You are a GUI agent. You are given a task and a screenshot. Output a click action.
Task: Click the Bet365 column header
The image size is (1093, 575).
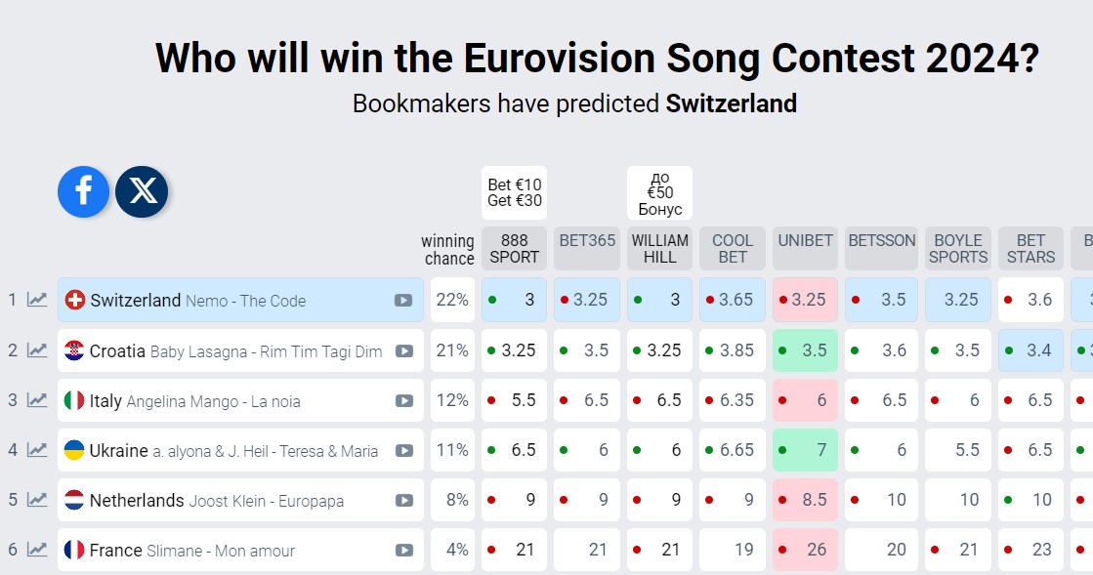tap(587, 240)
